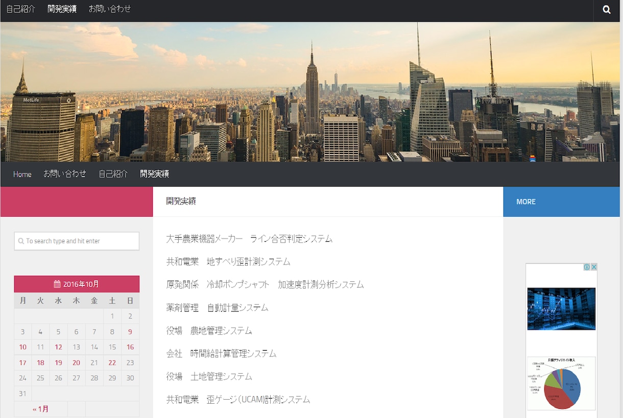Open calendar date 10

[22, 347]
